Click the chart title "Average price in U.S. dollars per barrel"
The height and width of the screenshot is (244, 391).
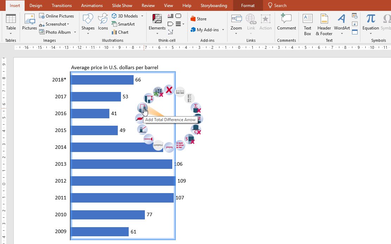pos(115,67)
